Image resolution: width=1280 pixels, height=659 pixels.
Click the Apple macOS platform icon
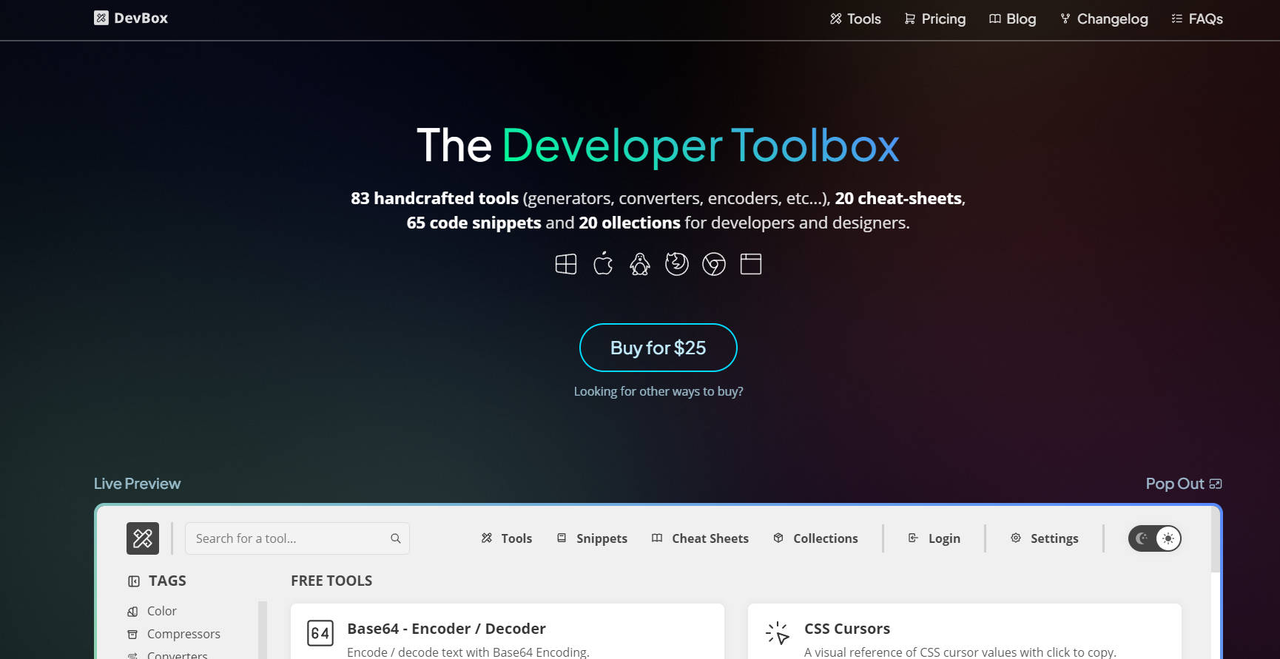coord(603,263)
